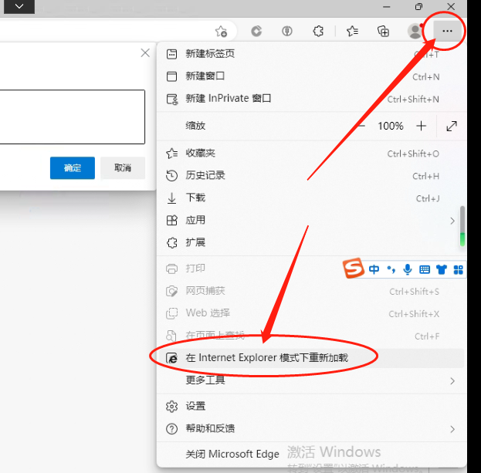Increase zoom with the plus button
Screen dimensions: 481x473
(421, 126)
